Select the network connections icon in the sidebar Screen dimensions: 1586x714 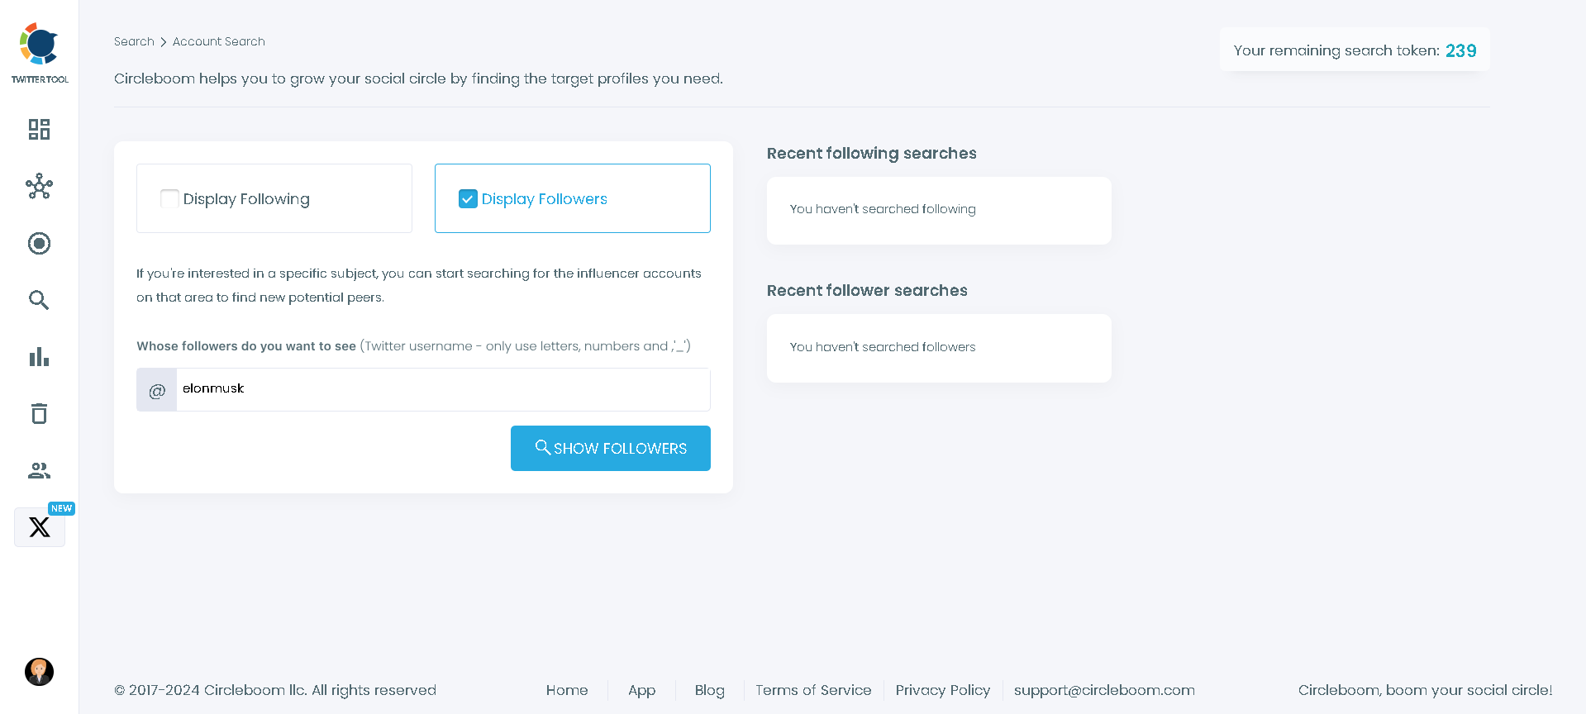(x=38, y=187)
